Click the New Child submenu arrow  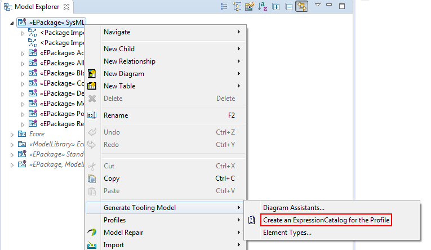coord(239,49)
